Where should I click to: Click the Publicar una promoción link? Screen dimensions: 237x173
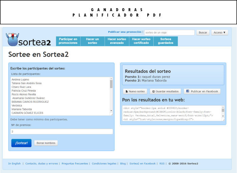point(125,32)
